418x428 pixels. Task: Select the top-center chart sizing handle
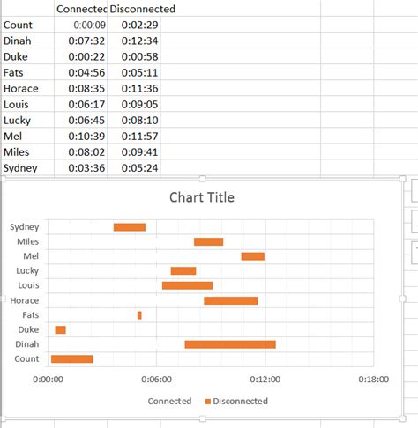pyautogui.click(x=202, y=179)
